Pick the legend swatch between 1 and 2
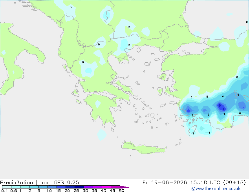The width and height of the screenshot is (249, 192). click(25, 187)
